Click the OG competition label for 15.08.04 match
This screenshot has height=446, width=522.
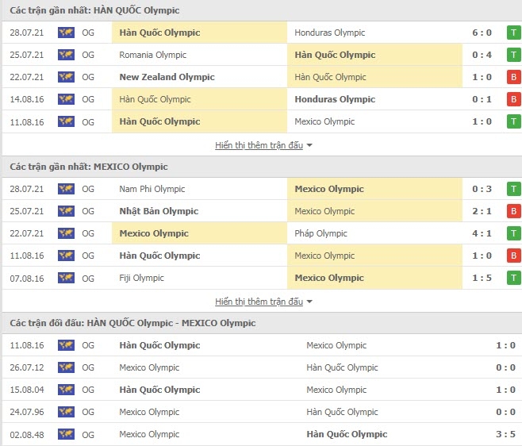tap(88, 390)
